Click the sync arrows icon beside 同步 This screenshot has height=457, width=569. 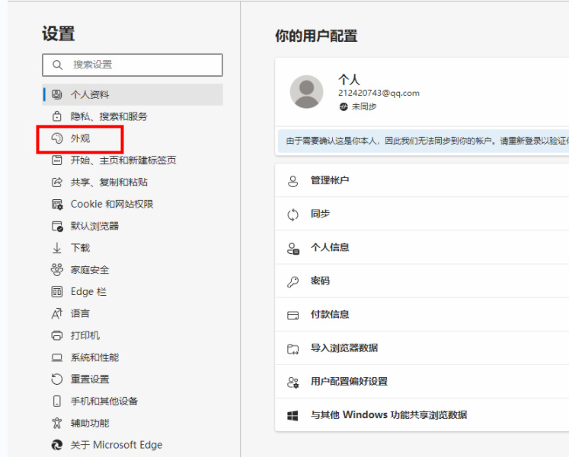coord(292,214)
